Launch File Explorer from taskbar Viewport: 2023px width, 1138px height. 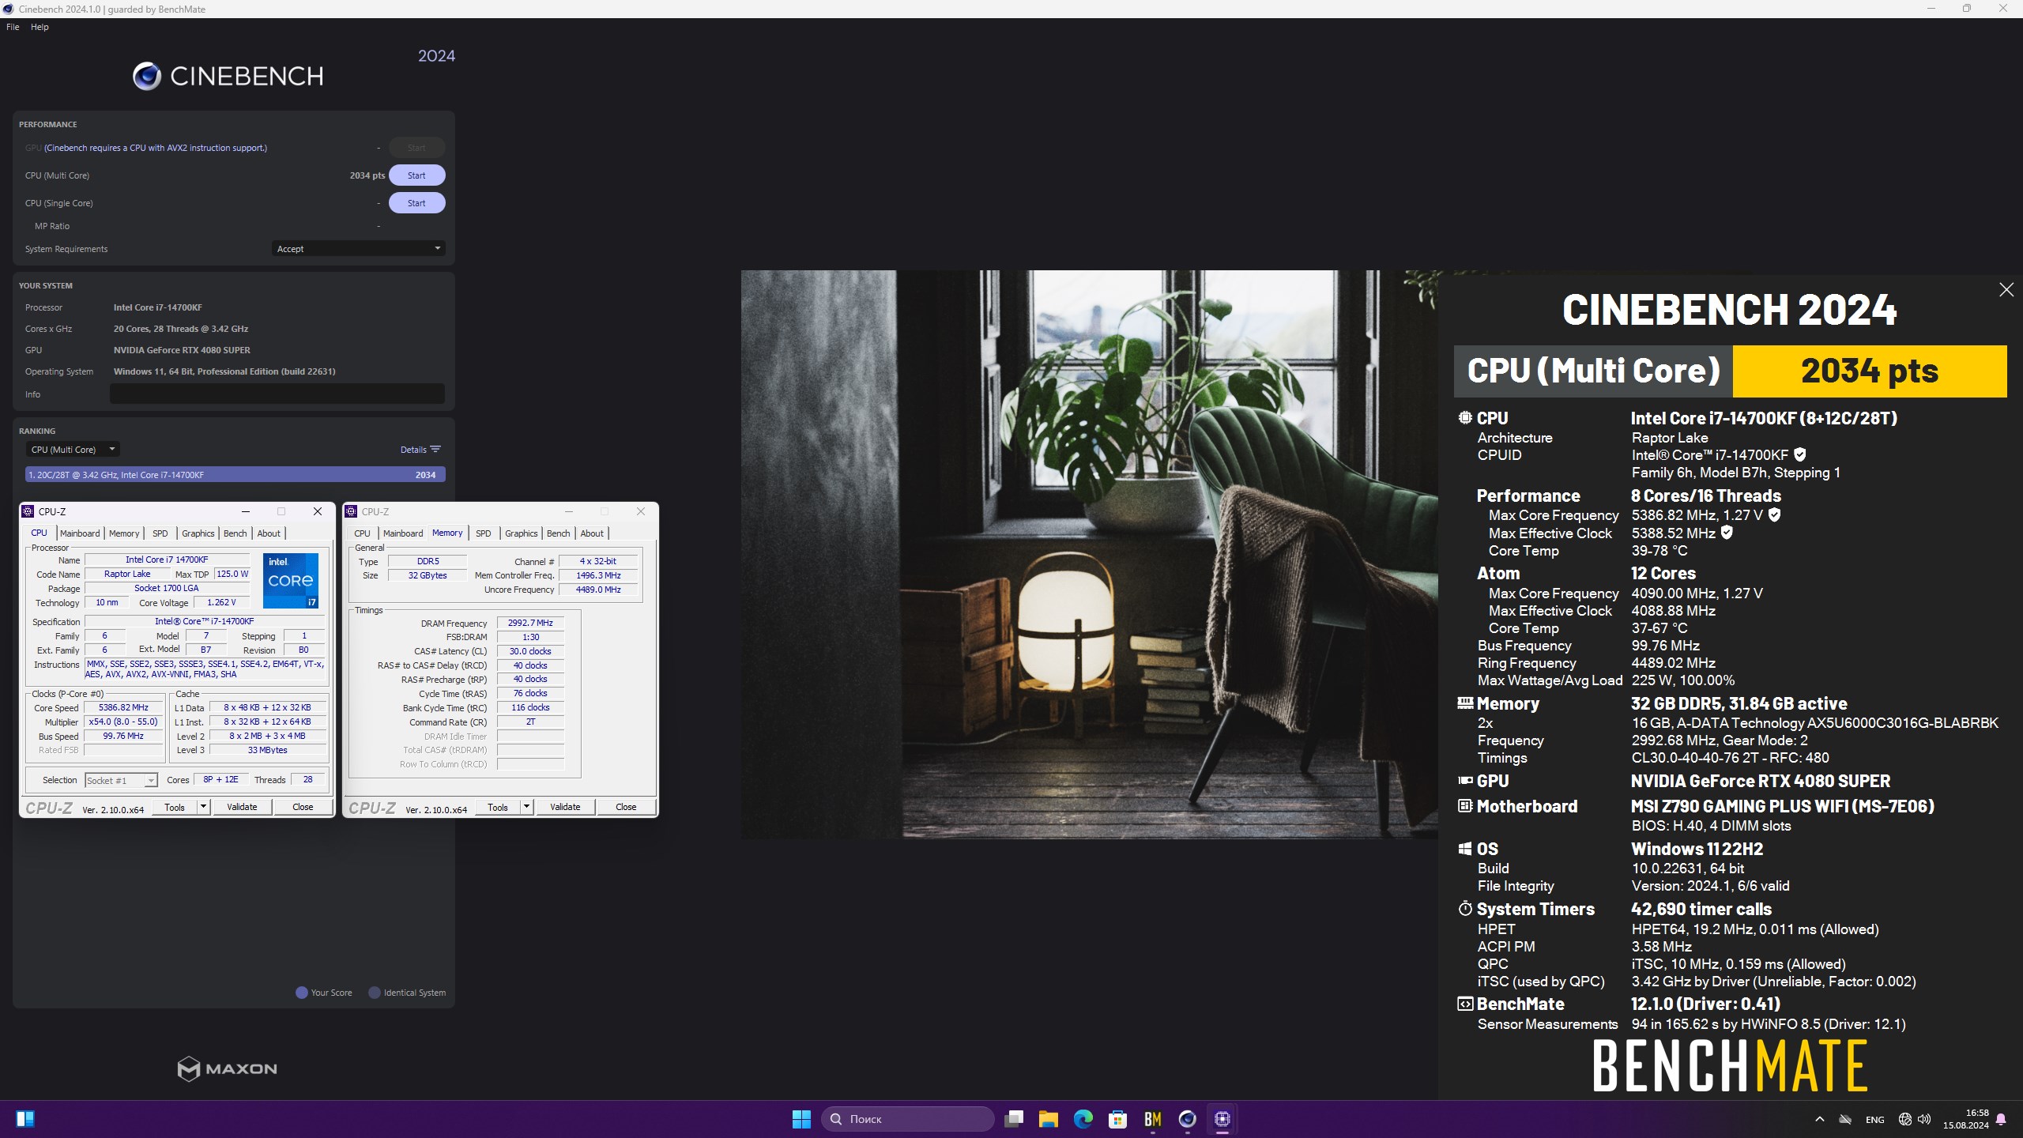tap(1048, 1118)
